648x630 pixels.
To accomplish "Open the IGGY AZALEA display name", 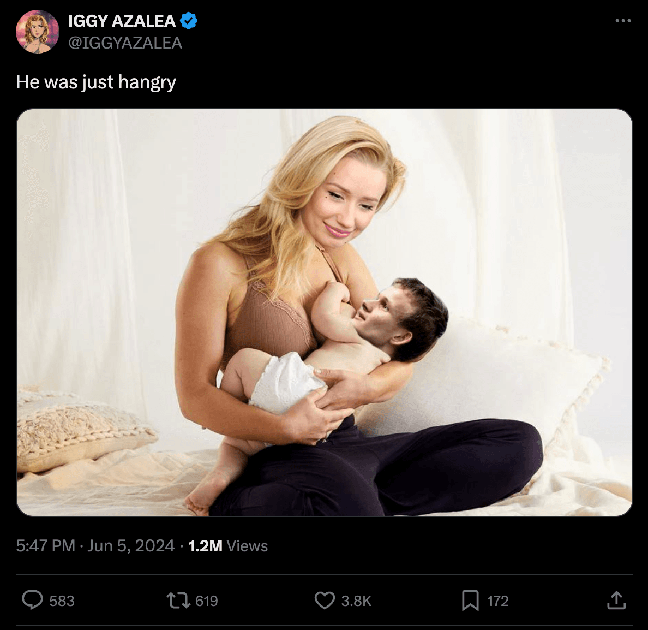I will point(122,21).
